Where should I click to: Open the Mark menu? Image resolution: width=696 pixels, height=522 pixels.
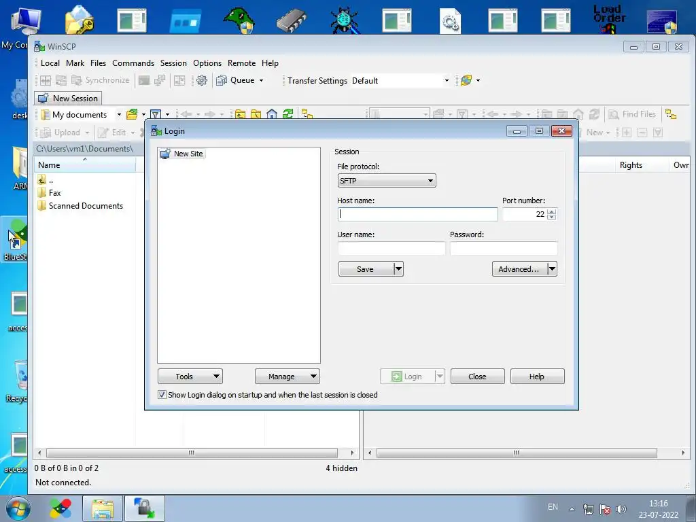tap(75, 63)
